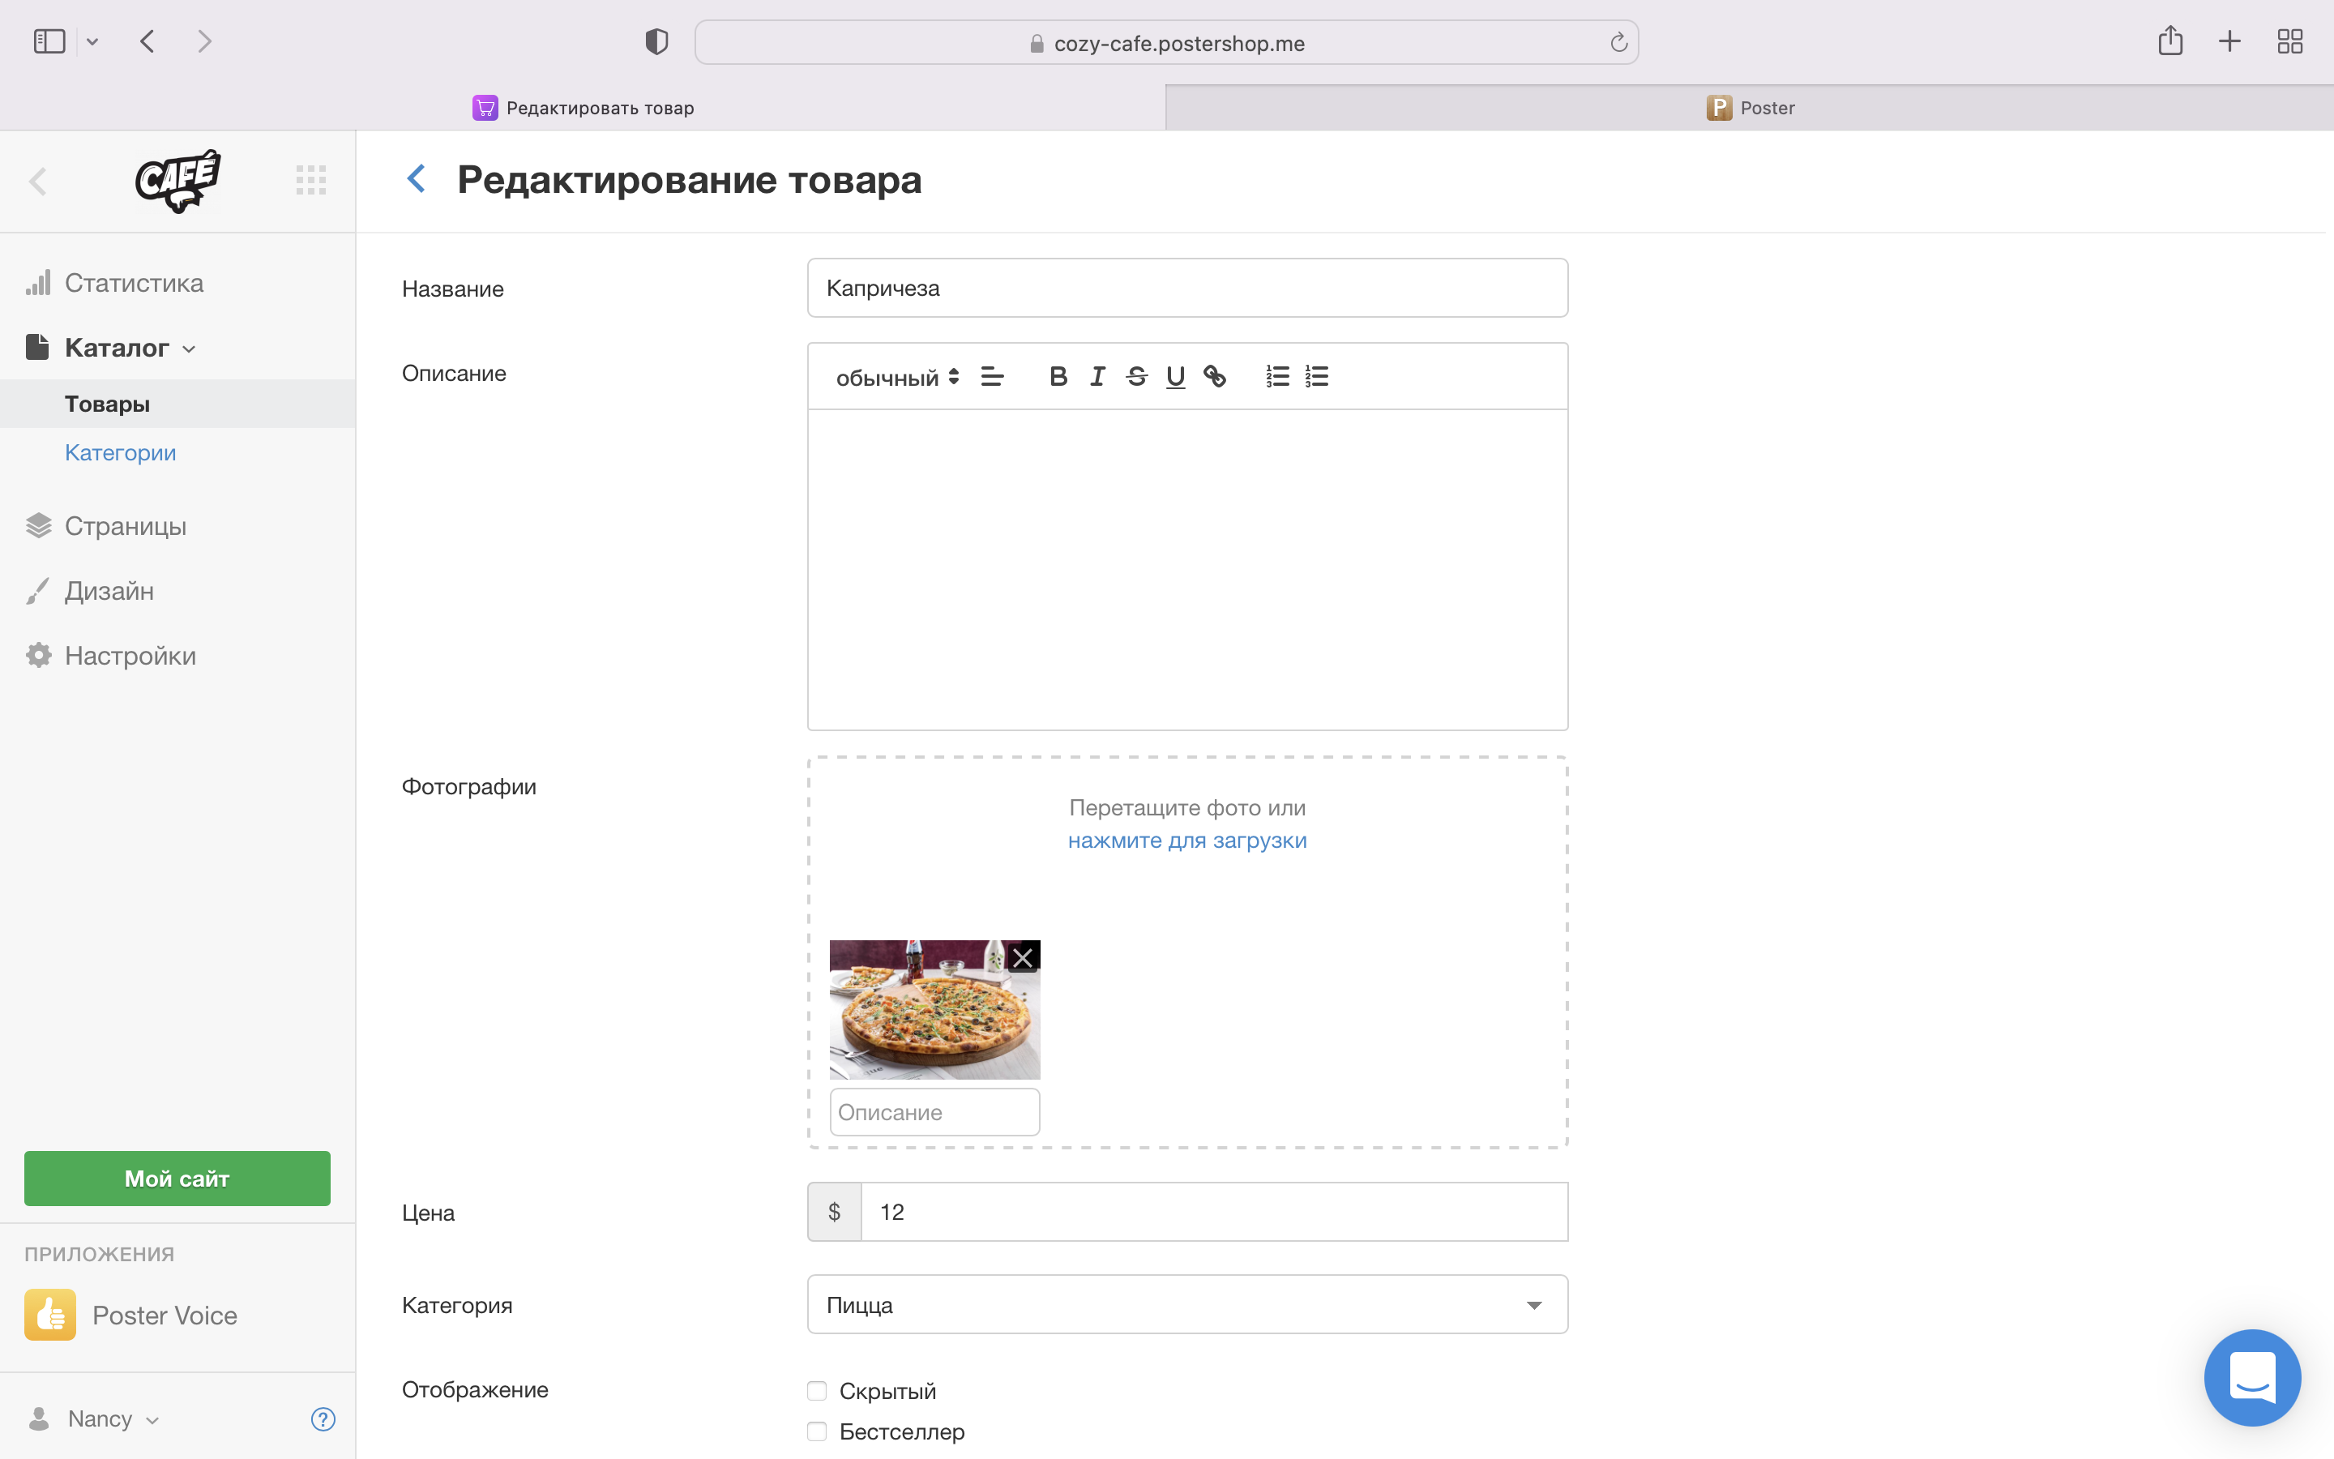Go back using the blue arrow
Viewport: 2334px width, 1459px height.
click(417, 178)
